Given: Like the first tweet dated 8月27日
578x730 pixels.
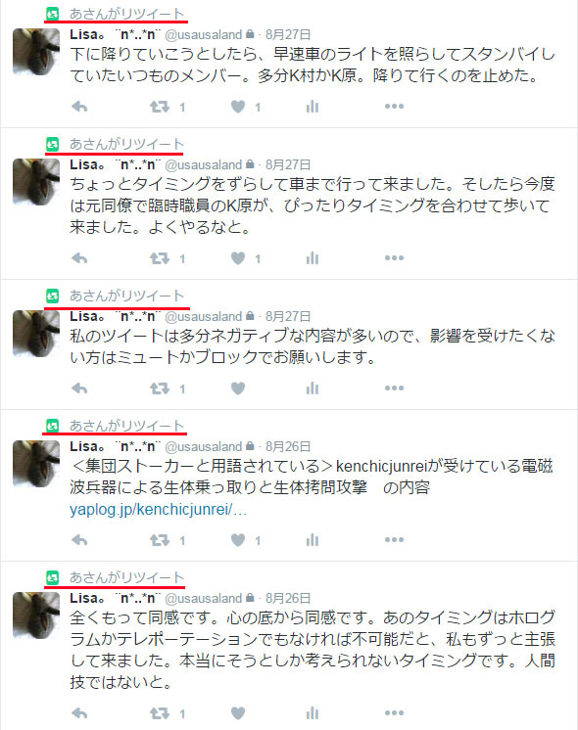Looking at the screenshot, I should (x=238, y=107).
